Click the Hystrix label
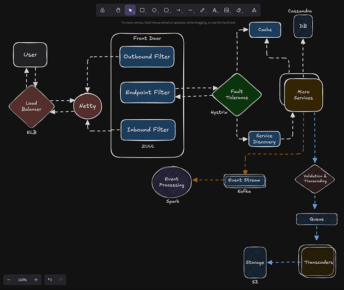Image resolution: width=344 pixels, height=290 pixels. tap(219, 112)
